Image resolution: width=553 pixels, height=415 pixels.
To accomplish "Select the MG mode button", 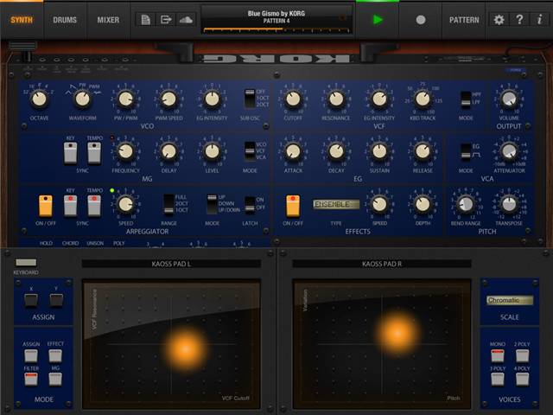I will (x=55, y=380).
